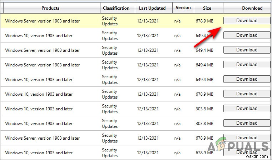
Task: Click "12/13/2021" date in the highlighted row
Action: (x=148, y=21)
